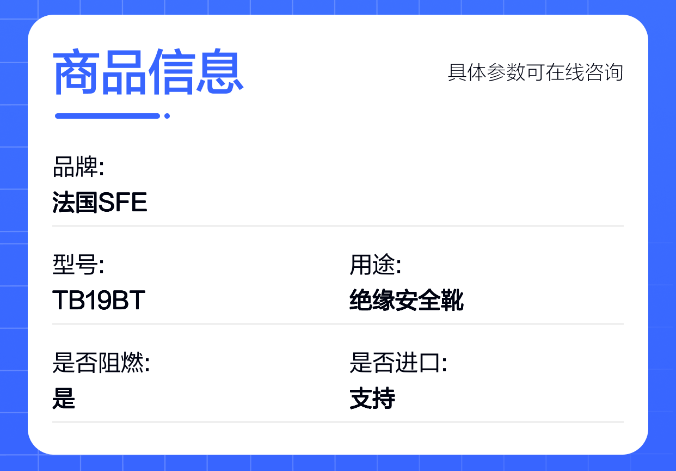Viewport: 676px width, 471px height.
Task: Select the 是否进口 label
Action: pyautogui.click(x=398, y=363)
